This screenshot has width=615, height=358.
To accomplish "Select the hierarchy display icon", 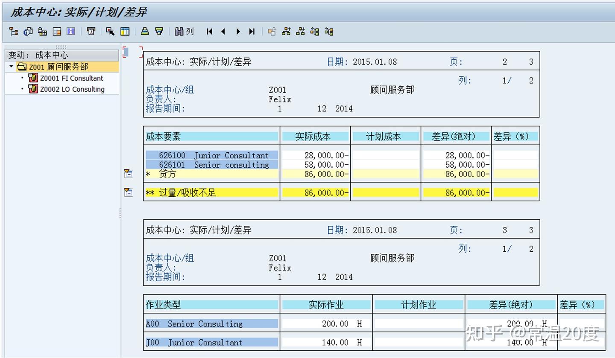I will (13, 31).
